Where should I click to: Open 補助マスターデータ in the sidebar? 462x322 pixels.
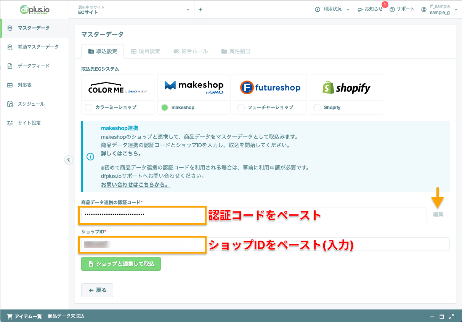(34, 47)
